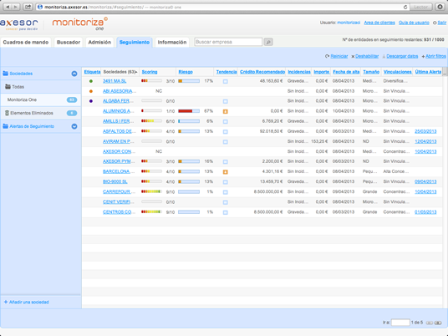
Task: Click the table vertical scrollbar
Action: point(445,187)
